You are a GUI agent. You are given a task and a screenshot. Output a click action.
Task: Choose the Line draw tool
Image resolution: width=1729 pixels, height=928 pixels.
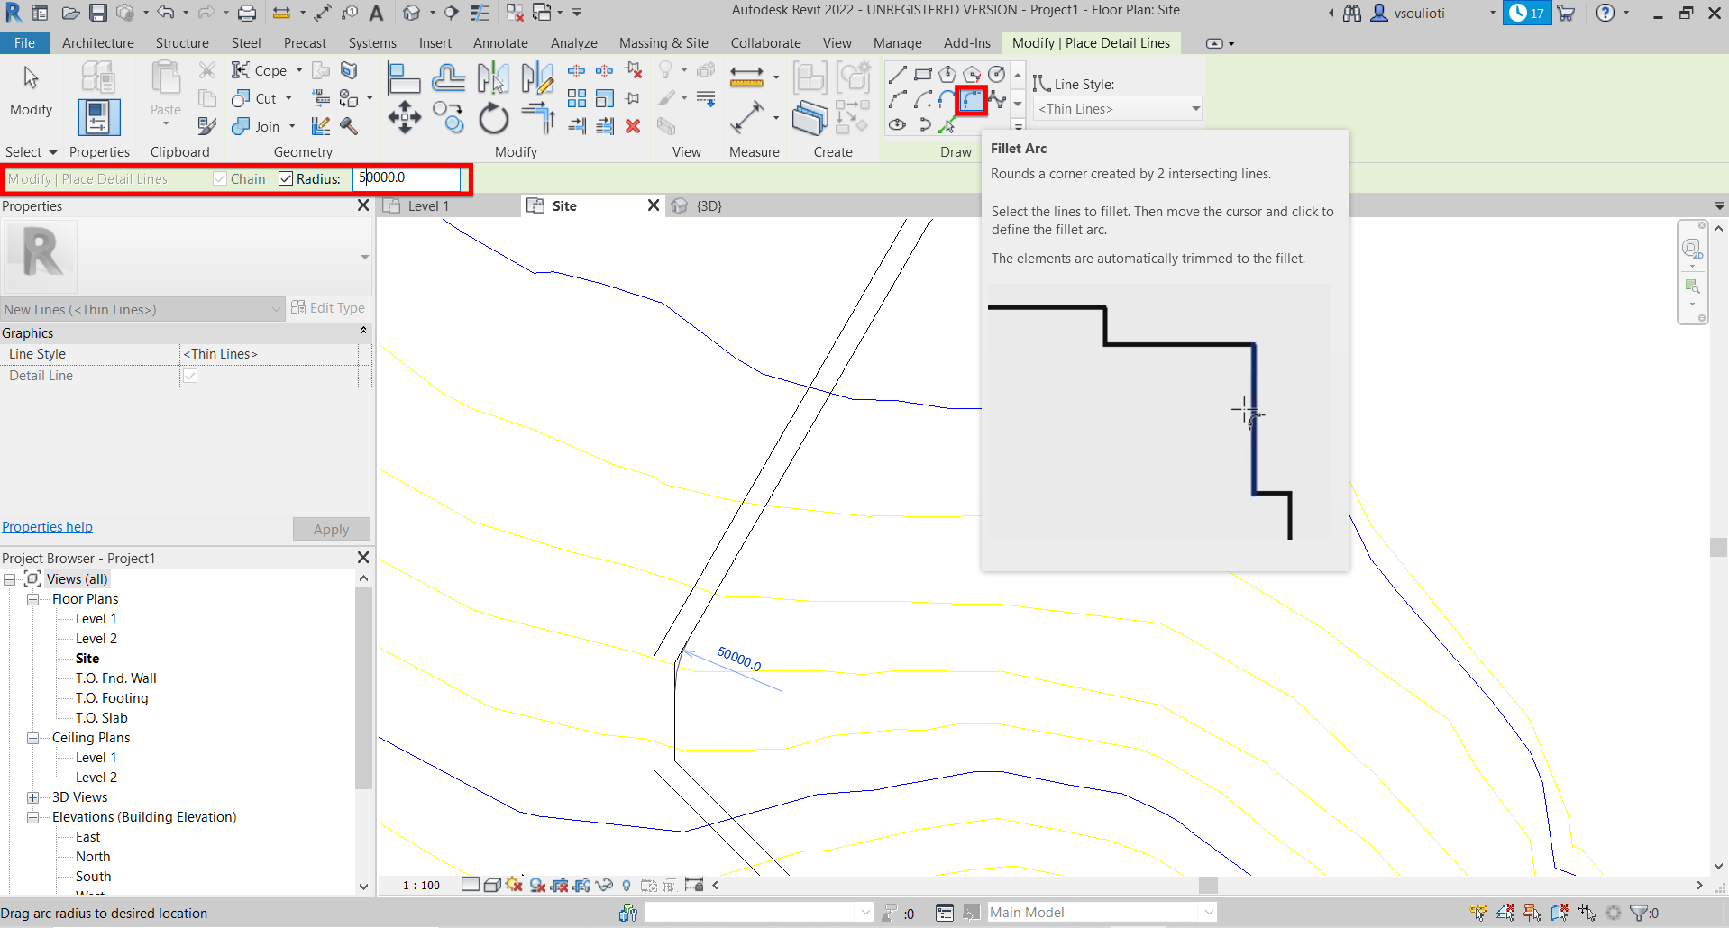coord(898,74)
